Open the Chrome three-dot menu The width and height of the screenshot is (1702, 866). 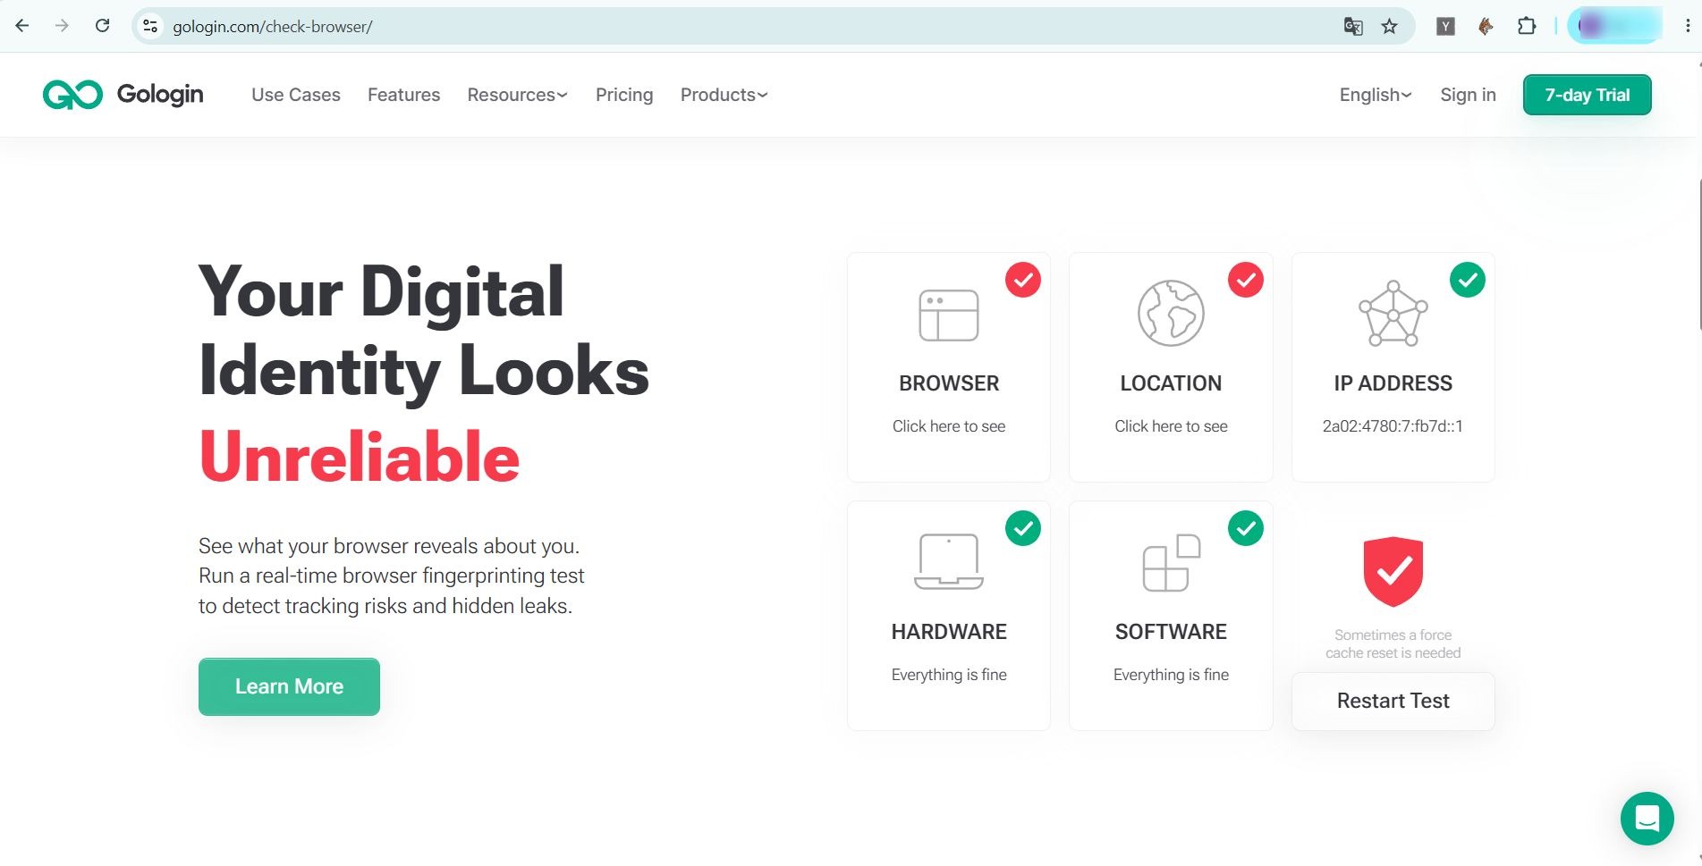(1687, 26)
